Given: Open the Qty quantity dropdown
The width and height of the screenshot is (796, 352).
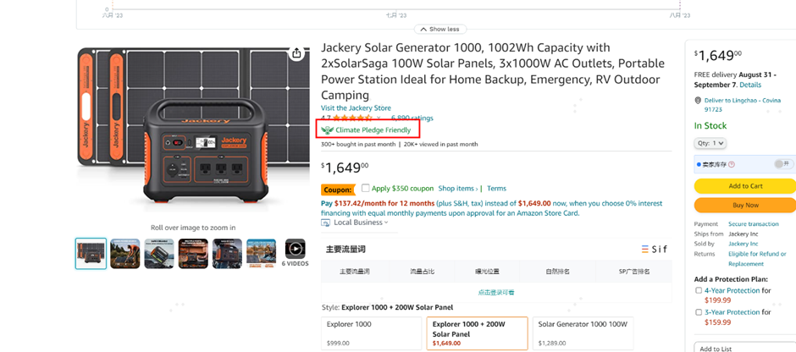Looking at the screenshot, I should point(710,143).
